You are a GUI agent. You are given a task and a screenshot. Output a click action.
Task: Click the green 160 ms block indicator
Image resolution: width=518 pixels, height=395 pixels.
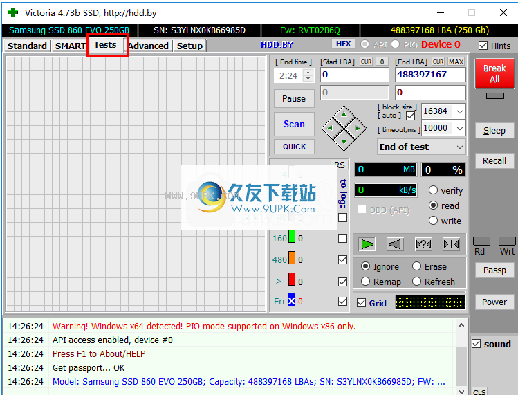[x=292, y=237]
